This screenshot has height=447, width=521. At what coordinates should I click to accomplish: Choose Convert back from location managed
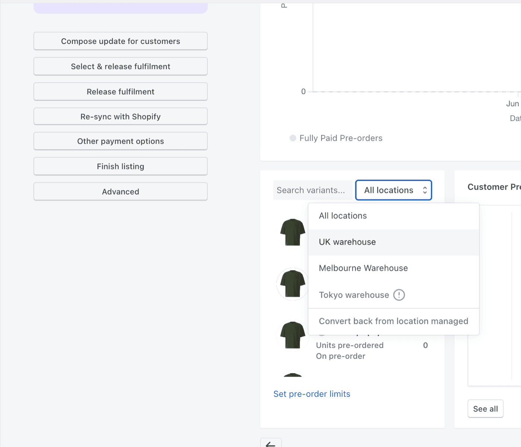click(x=394, y=321)
